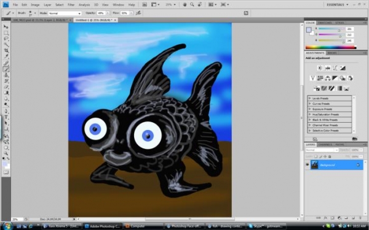Select the Eyedropper tool
Image resolution: width=369 pixels, height=230 pixels.
(6, 56)
